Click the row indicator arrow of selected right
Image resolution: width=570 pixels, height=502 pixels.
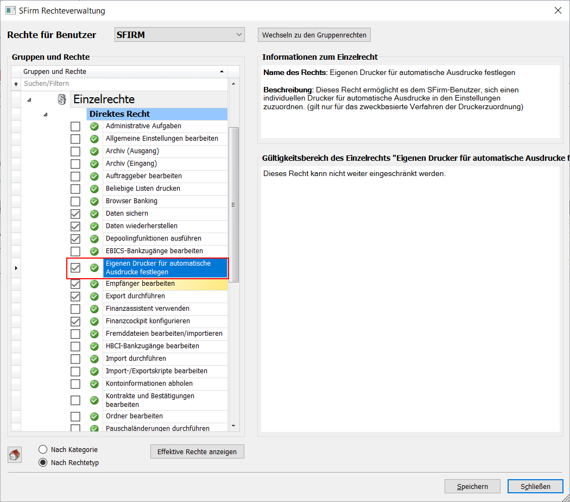pyautogui.click(x=16, y=268)
